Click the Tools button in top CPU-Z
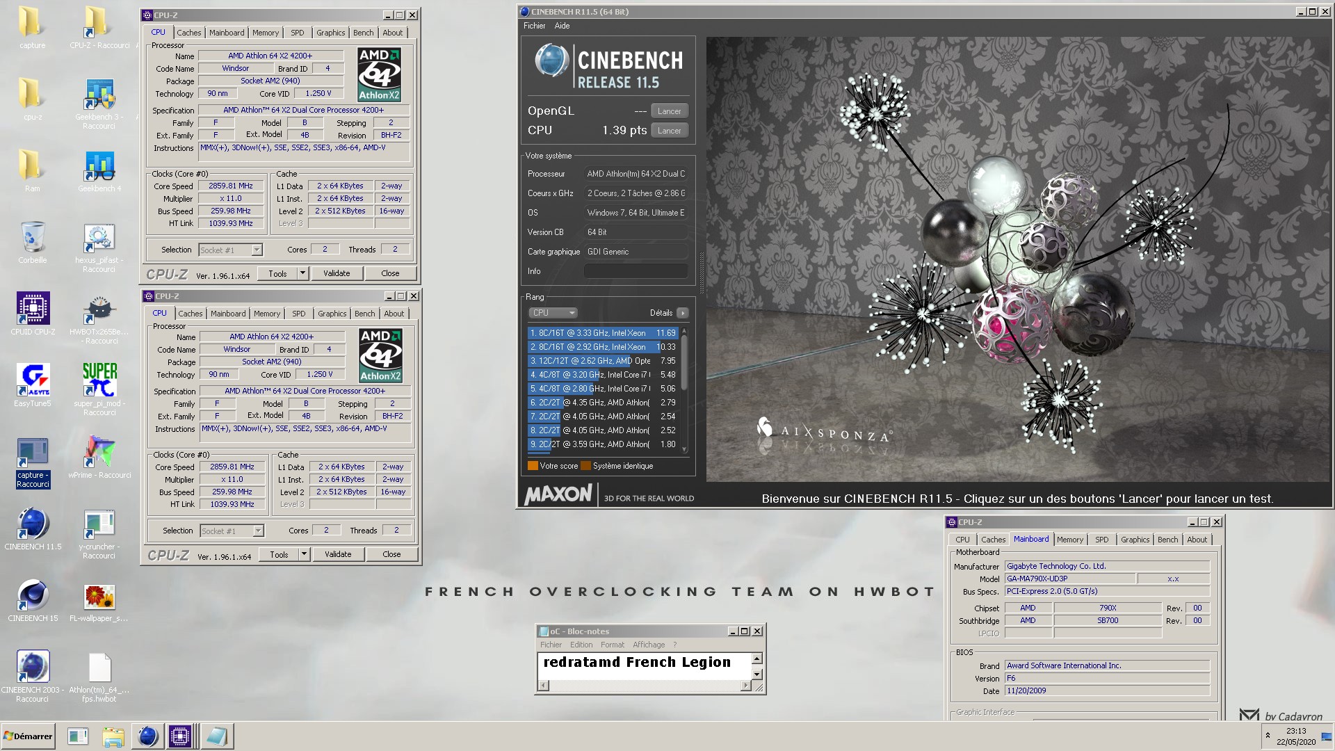 coord(277,273)
